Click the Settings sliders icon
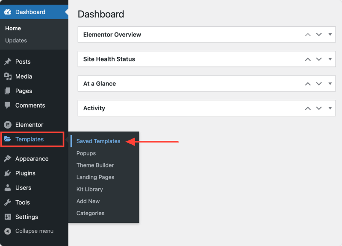This screenshot has height=246, width=342. [8, 217]
